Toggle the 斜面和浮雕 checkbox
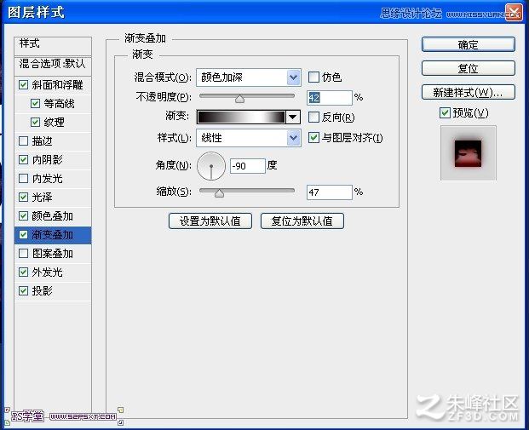Viewport: 529px width, 430px height. [x=23, y=84]
